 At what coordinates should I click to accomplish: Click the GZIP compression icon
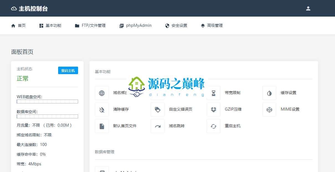(x=213, y=110)
